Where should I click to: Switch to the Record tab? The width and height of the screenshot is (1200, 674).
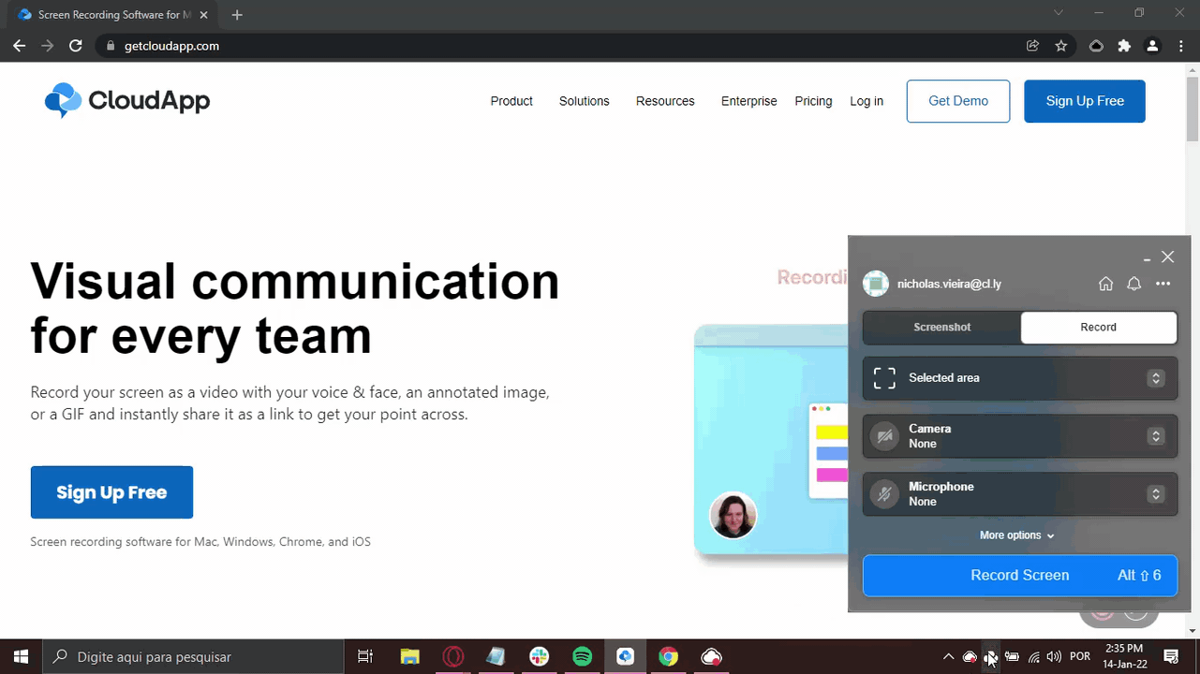pyautogui.click(x=1098, y=328)
